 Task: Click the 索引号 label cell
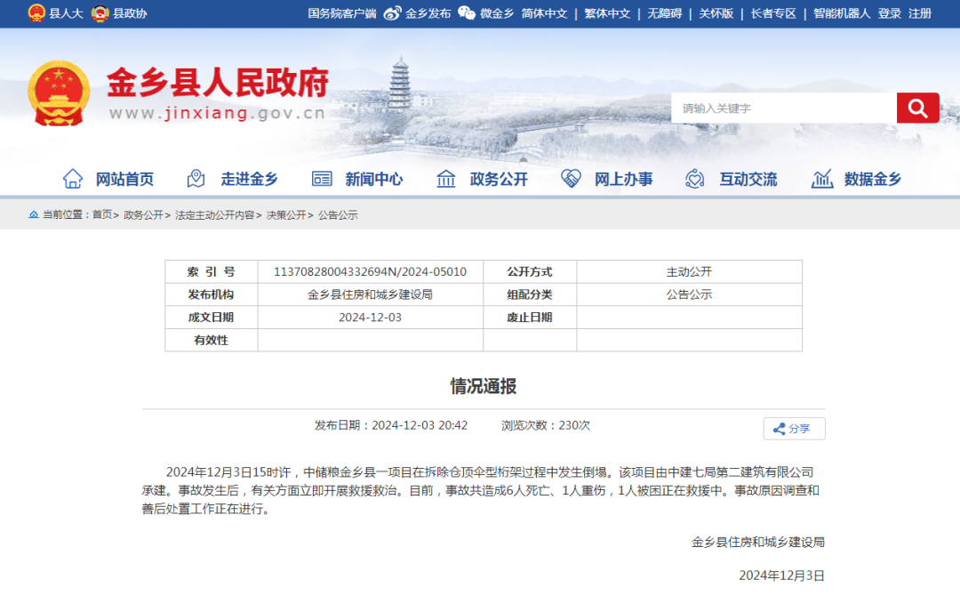pyautogui.click(x=212, y=272)
